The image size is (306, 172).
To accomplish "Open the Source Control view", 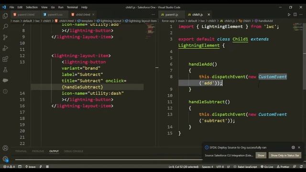I will [x=5, y=37].
